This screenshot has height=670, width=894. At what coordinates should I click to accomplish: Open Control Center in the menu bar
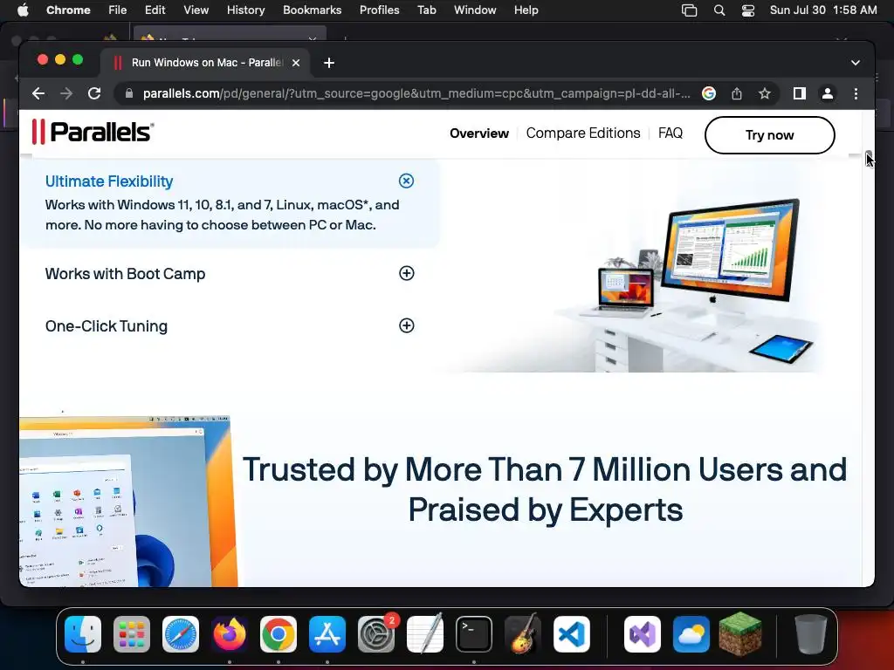748,10
